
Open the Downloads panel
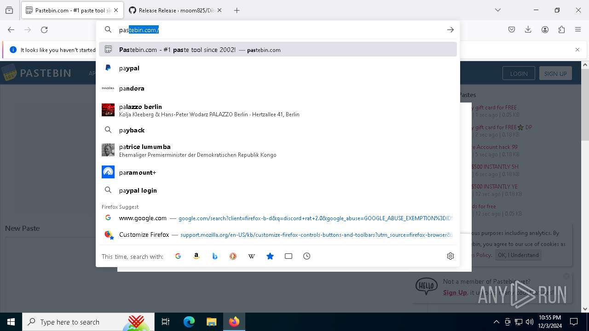(x=528, y=29)
